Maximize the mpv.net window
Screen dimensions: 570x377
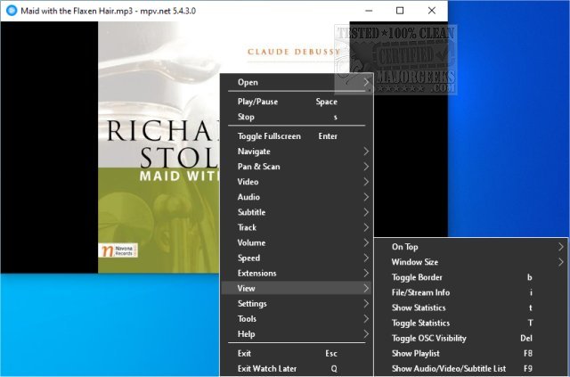400,11
